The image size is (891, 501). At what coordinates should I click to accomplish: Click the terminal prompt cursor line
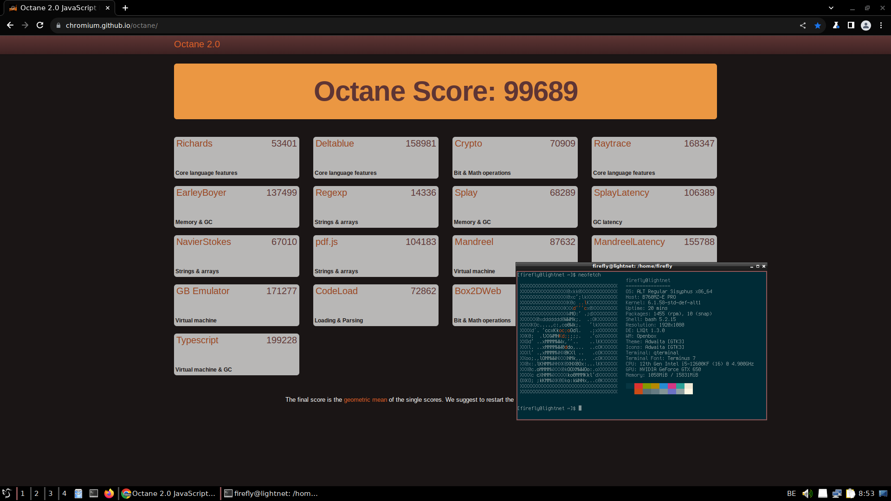[x=549, y=409]
